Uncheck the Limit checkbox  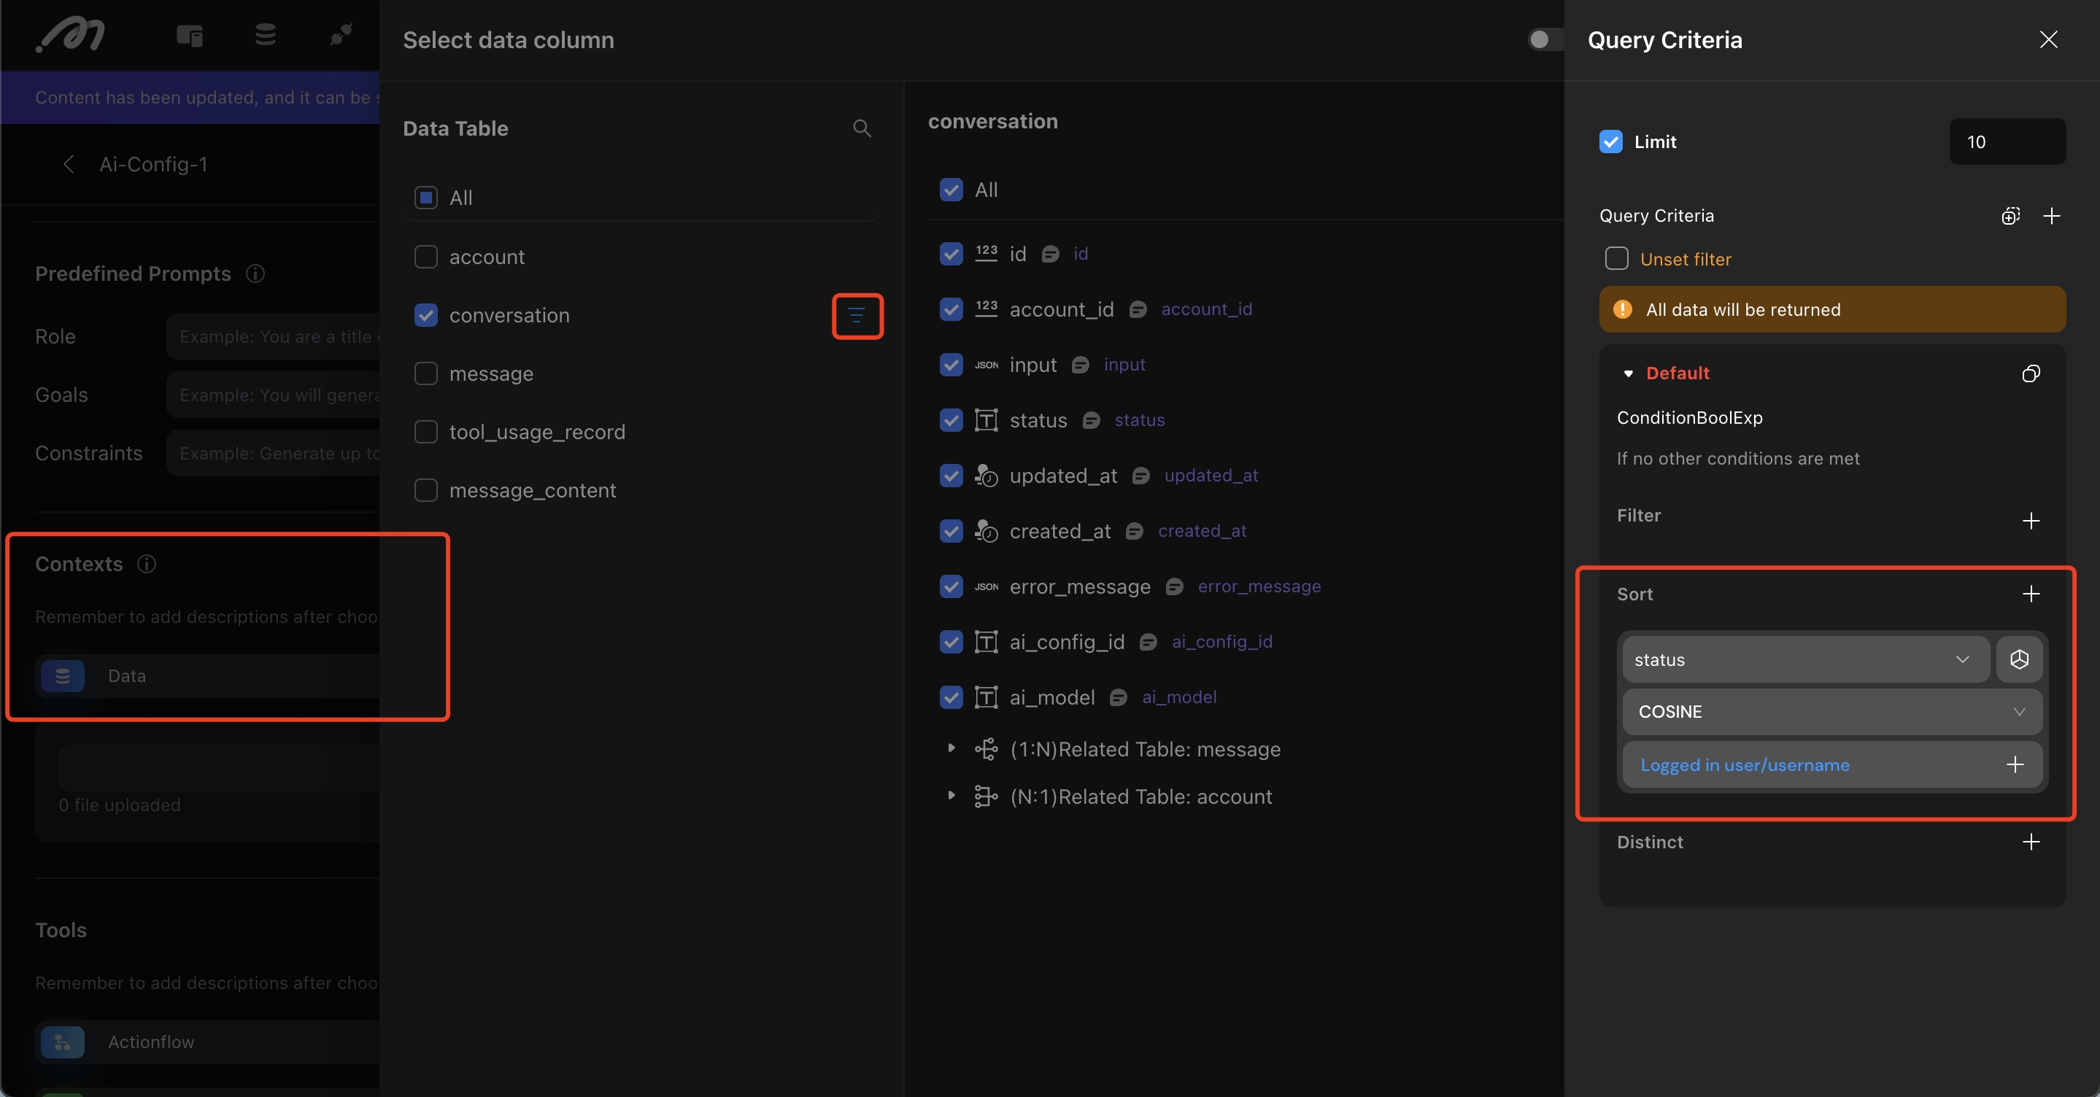click(1611, 141)
